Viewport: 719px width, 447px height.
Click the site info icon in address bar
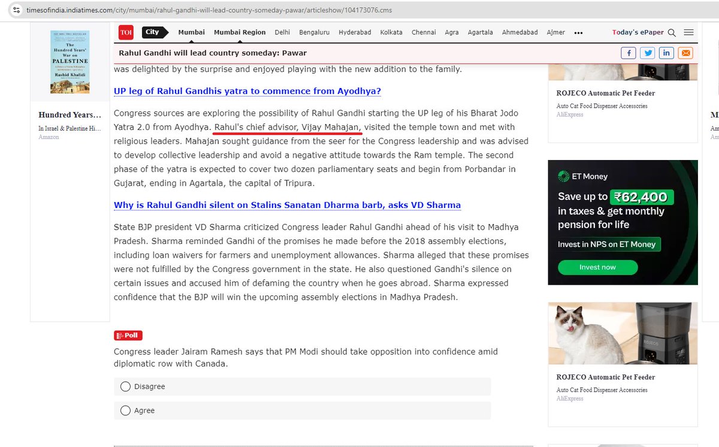(17, 11)
